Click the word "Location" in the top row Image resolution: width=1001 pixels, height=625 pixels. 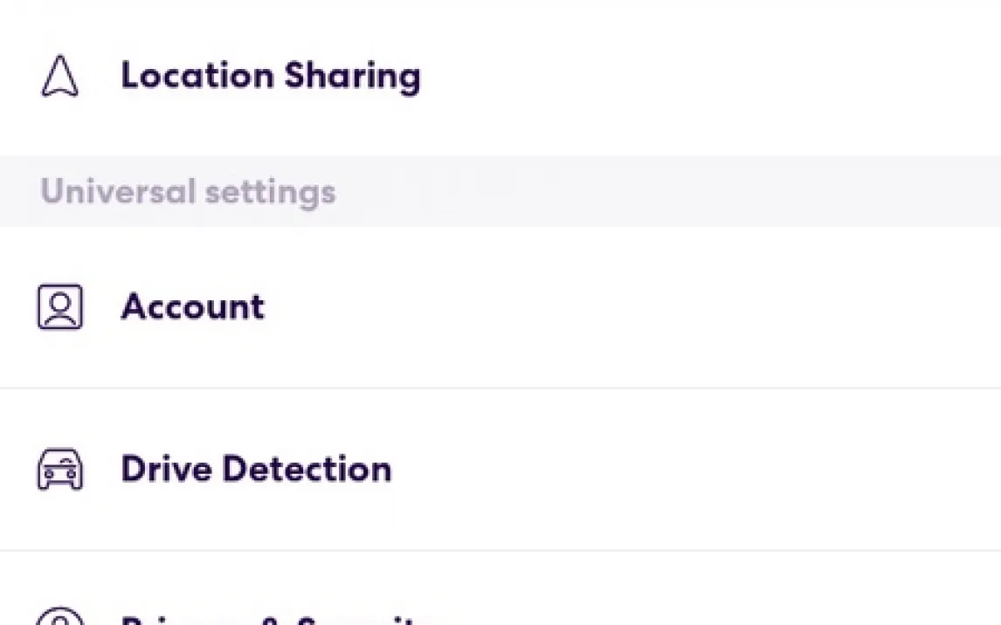pos(197,76)
